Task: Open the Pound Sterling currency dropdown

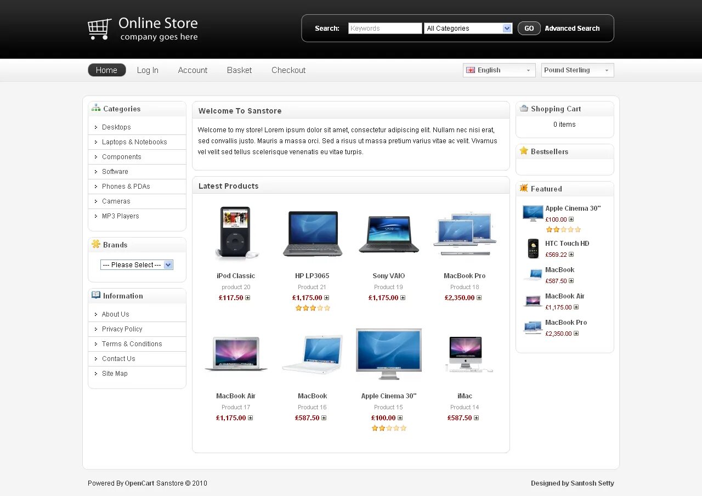Action: (x=577, y=70)
